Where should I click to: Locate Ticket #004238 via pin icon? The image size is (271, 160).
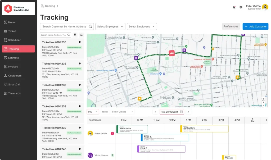tap(80, 106)
